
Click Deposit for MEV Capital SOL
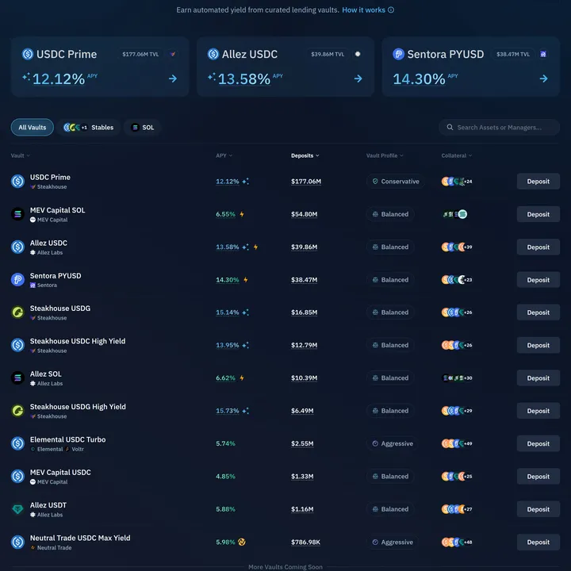[x=538, y=214]
